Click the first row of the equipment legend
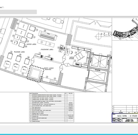The image size is (138, 135). 52,95
